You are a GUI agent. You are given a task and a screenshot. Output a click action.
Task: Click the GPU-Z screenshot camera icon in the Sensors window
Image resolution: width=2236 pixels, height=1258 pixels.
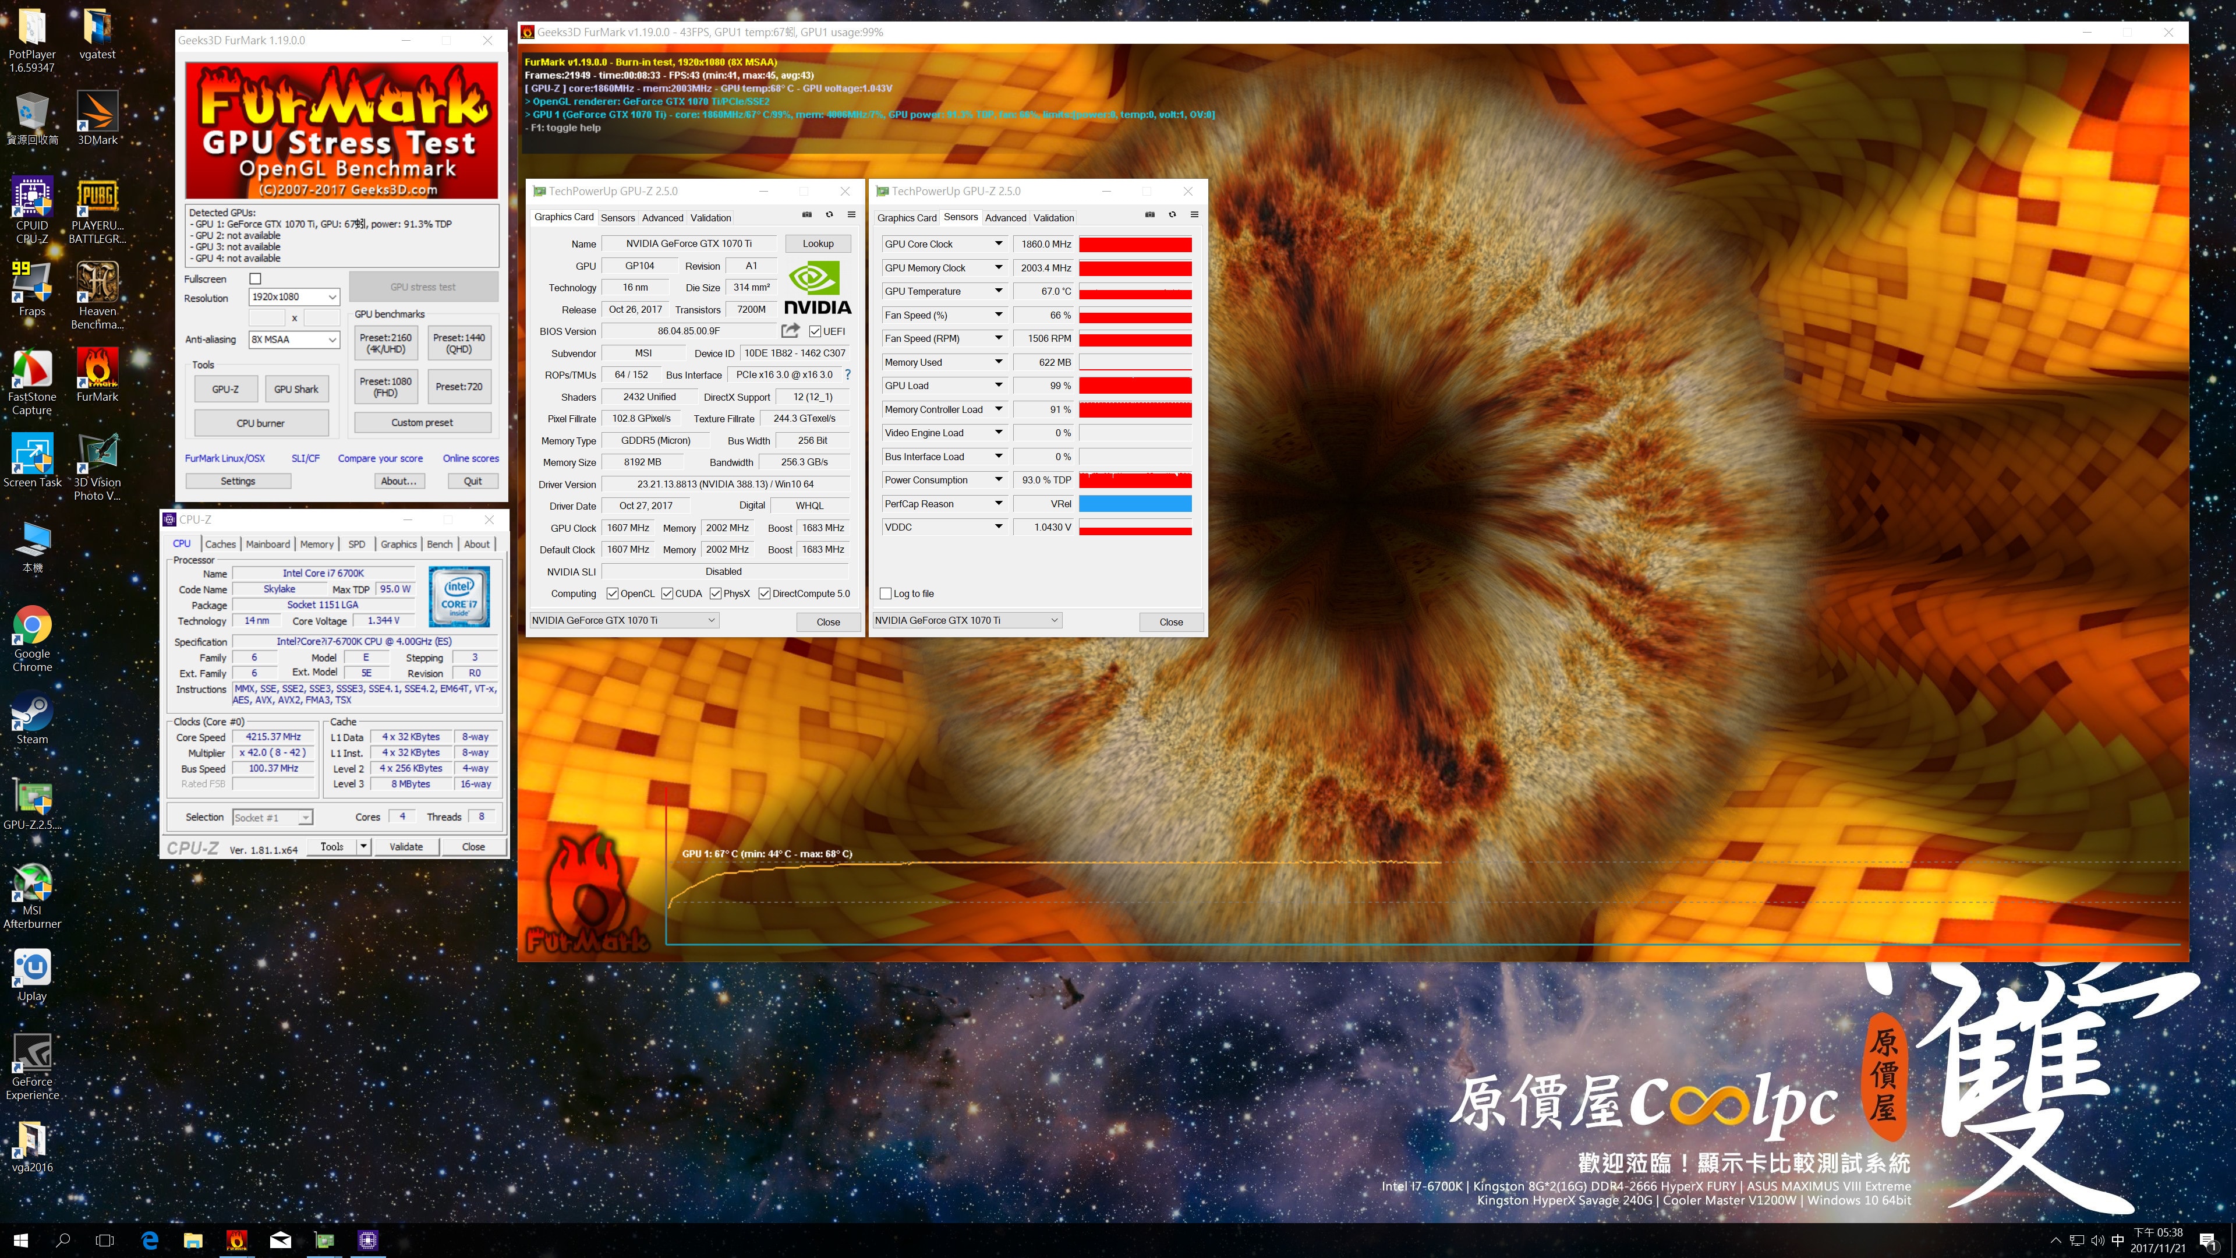[1149, 214]
